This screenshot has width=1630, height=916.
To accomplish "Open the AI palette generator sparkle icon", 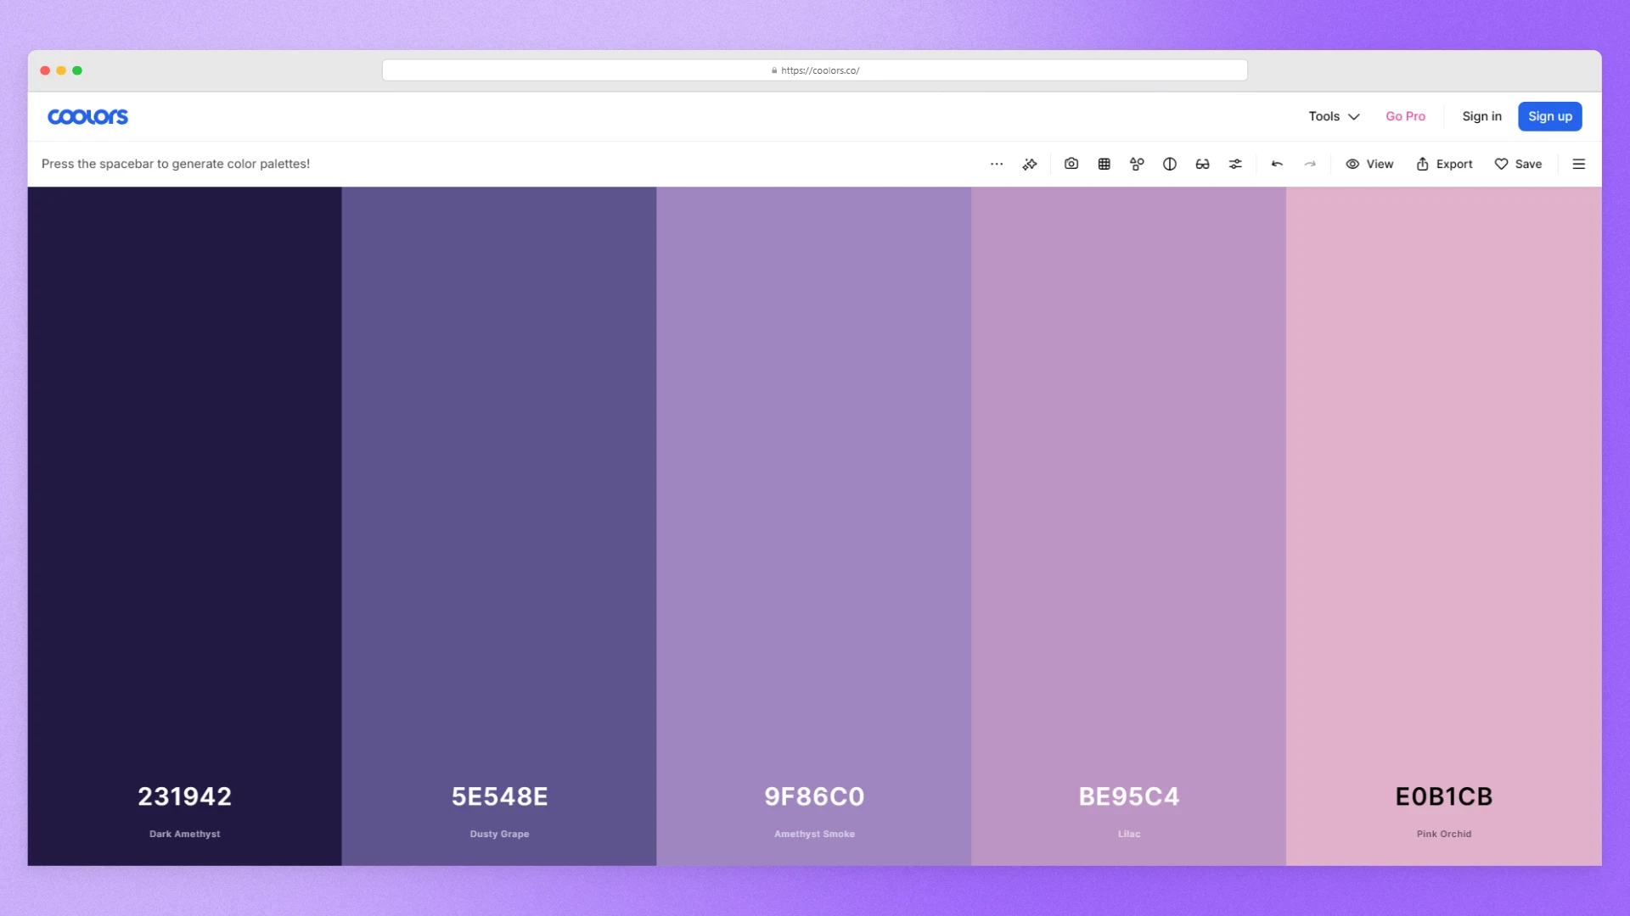I will [x=1030, y=164].
